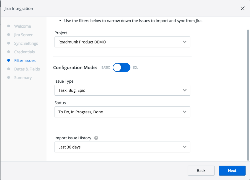250x180 pixels.
Task: Select the Filter Issues step
Action: (25, 61)
